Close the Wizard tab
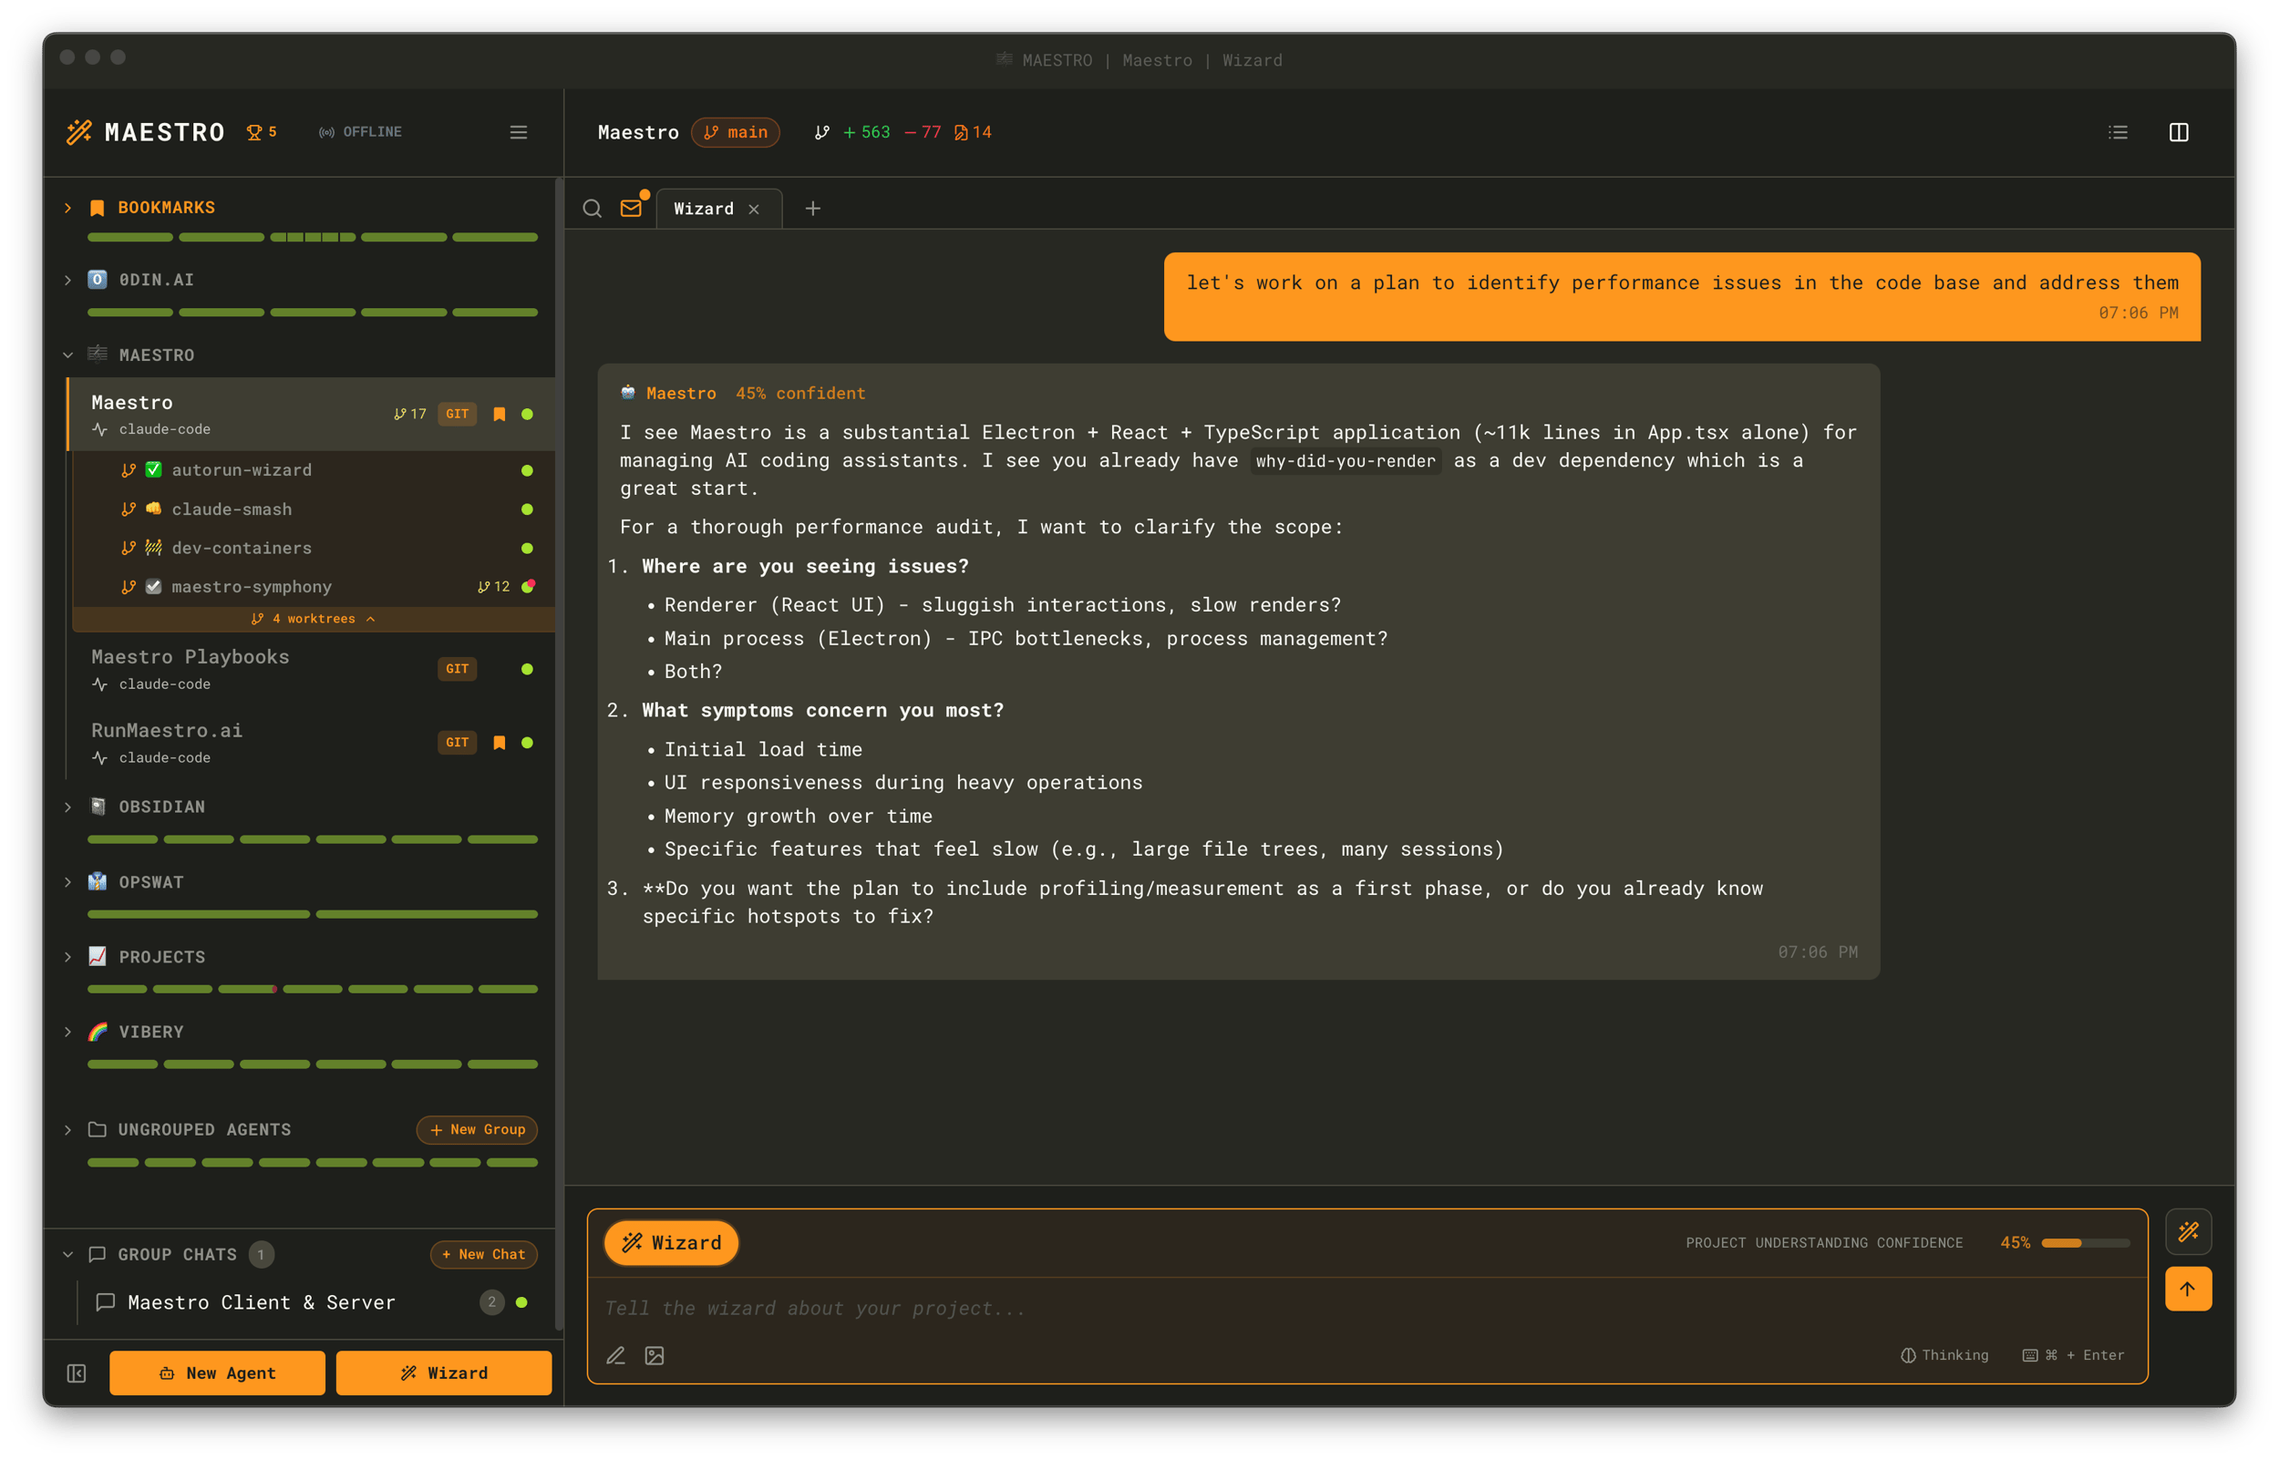2279x1460 pixels. coord(754,210)
